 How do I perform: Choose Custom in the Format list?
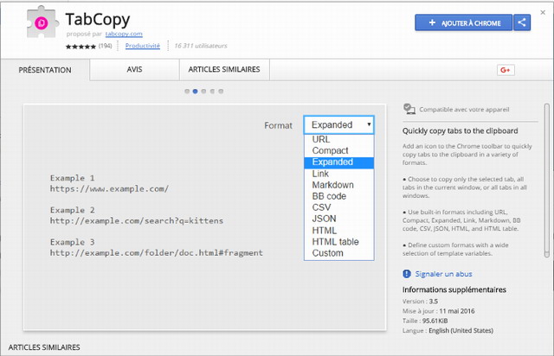pos(338,253)
